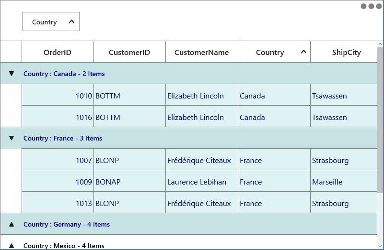Image resolution: width=384 pixels, height=250 pixels.
Task: Expand the Germany group
Action: pos(11,224)
